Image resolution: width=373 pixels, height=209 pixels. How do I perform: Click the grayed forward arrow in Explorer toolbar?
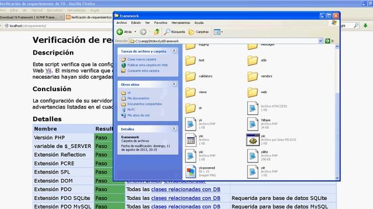point(143,32)
